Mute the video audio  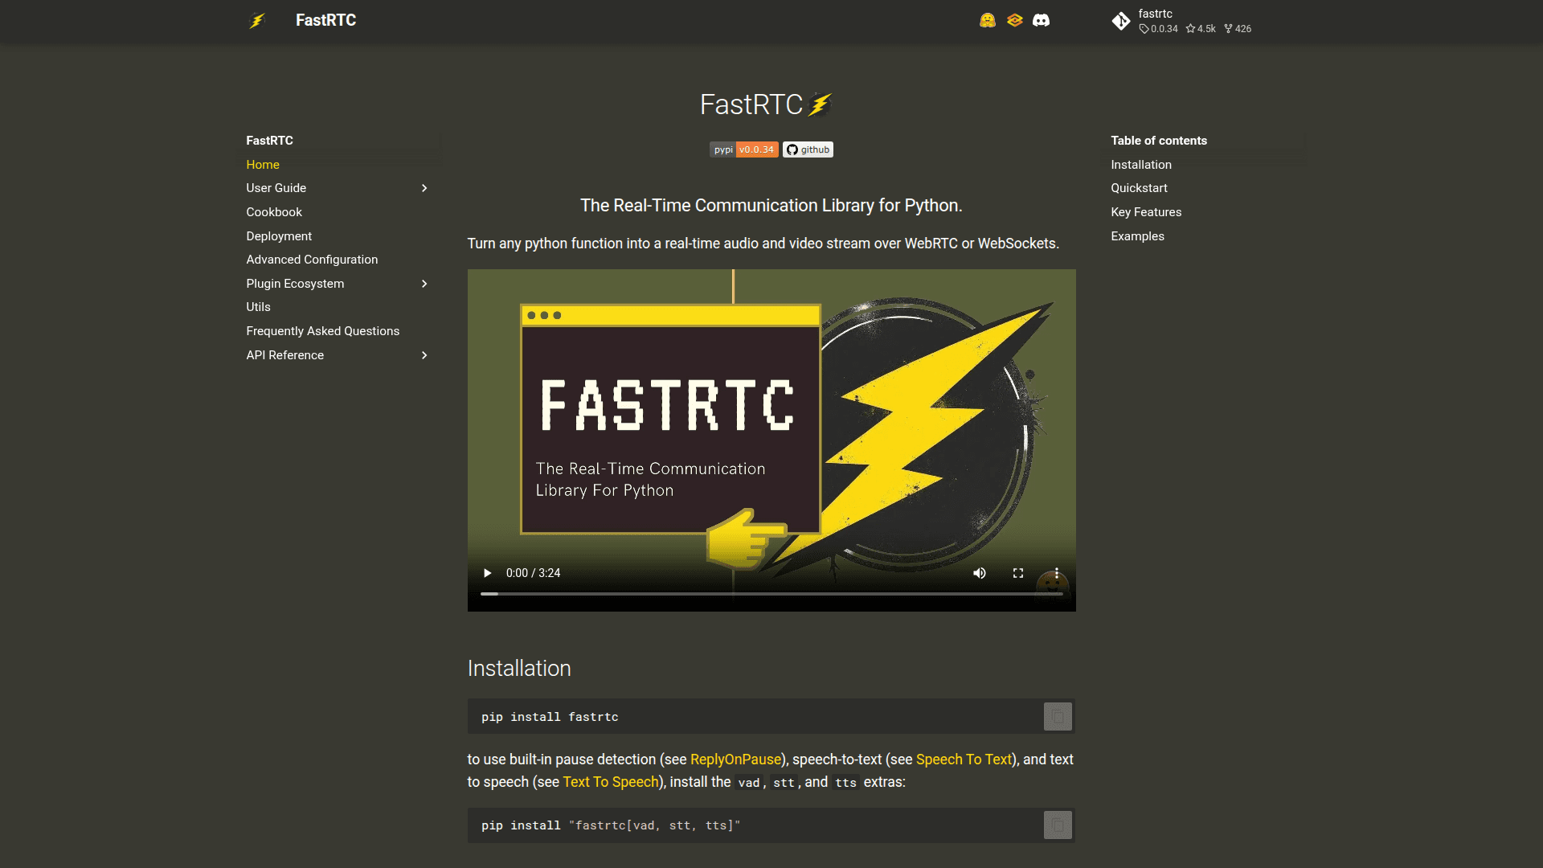click(979, 573)
